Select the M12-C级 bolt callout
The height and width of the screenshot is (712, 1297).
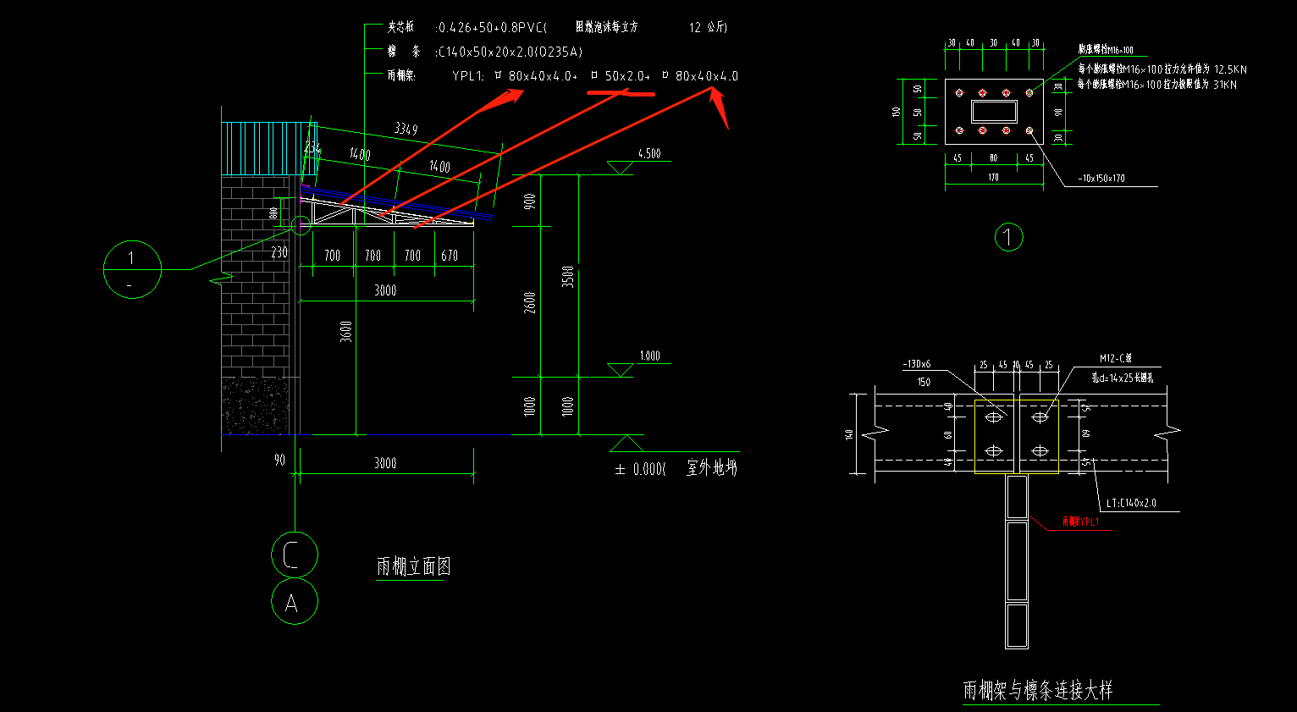point(1116,358)
